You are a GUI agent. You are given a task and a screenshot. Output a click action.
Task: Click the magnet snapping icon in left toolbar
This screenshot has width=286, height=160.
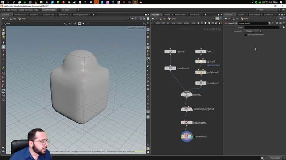click(x=4, y=85)
